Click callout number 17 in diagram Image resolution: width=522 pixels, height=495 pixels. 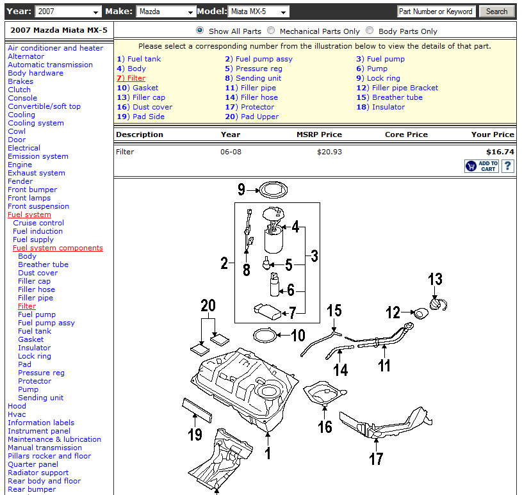(376, 458)
